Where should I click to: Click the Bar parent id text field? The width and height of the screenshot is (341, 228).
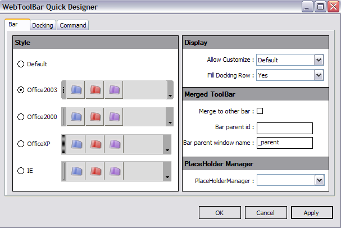pos(284,128)
